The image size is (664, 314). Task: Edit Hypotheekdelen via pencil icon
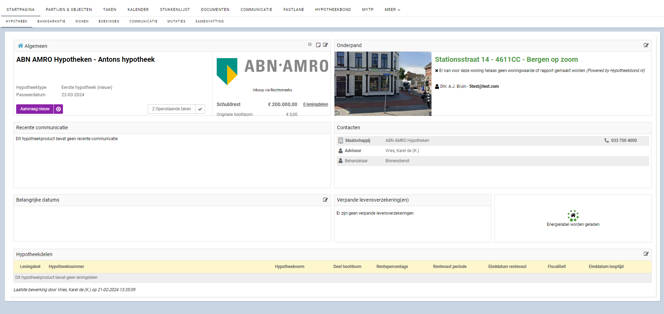click(646, 254)
